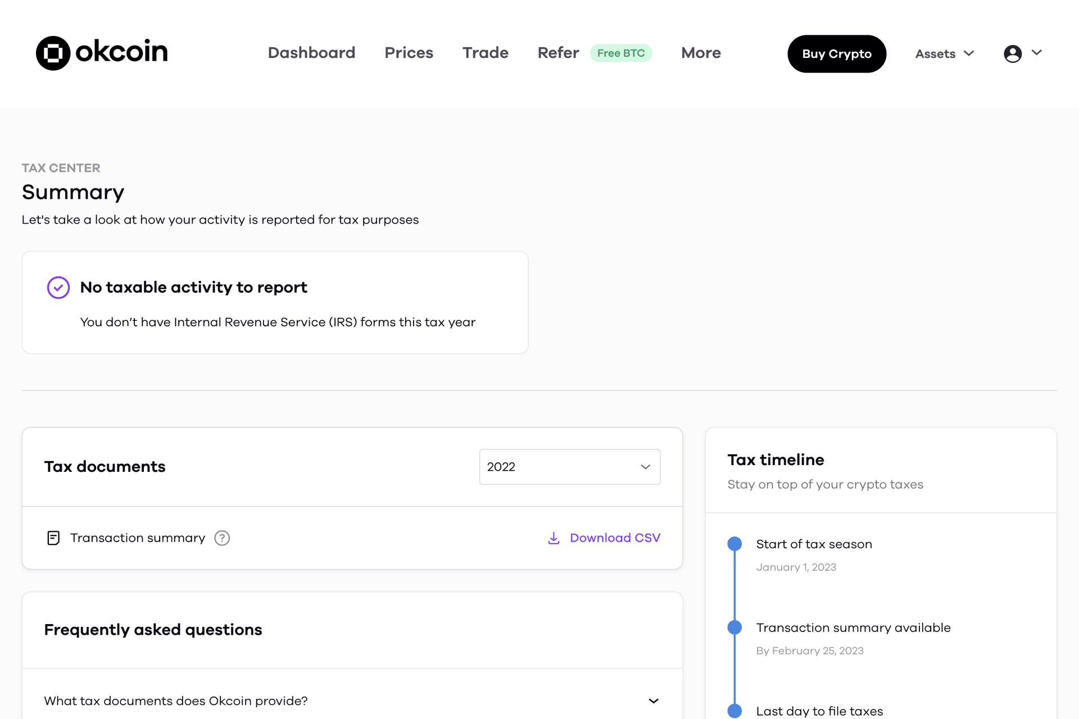
Task: Click the Transaction summary available timeline dot
Action: coord(735,627)
